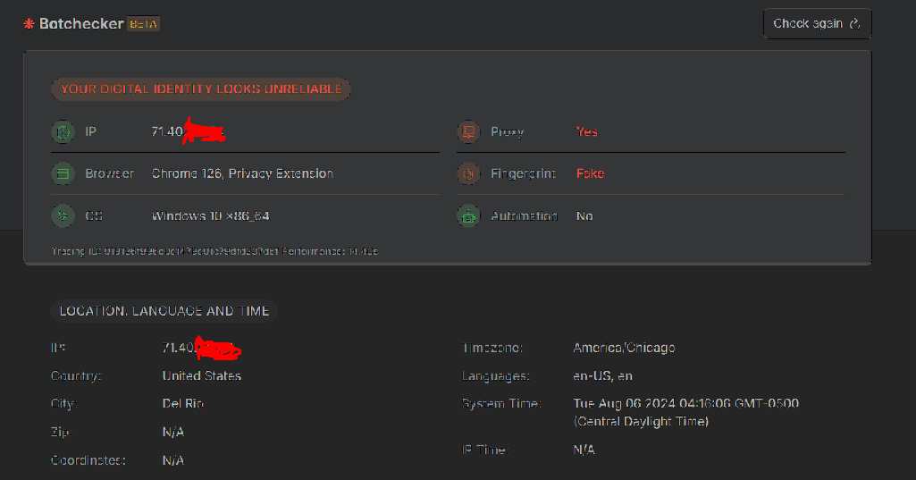Click the Chrome 126, Privacy Extension text
The image size is (916, 480).
(x=242, y=173)
